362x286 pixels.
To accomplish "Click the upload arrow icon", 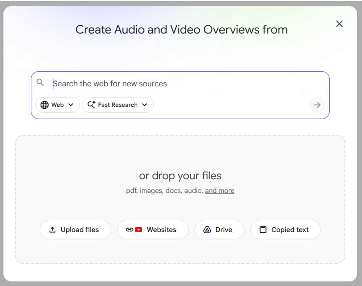I will pos(52,230).
